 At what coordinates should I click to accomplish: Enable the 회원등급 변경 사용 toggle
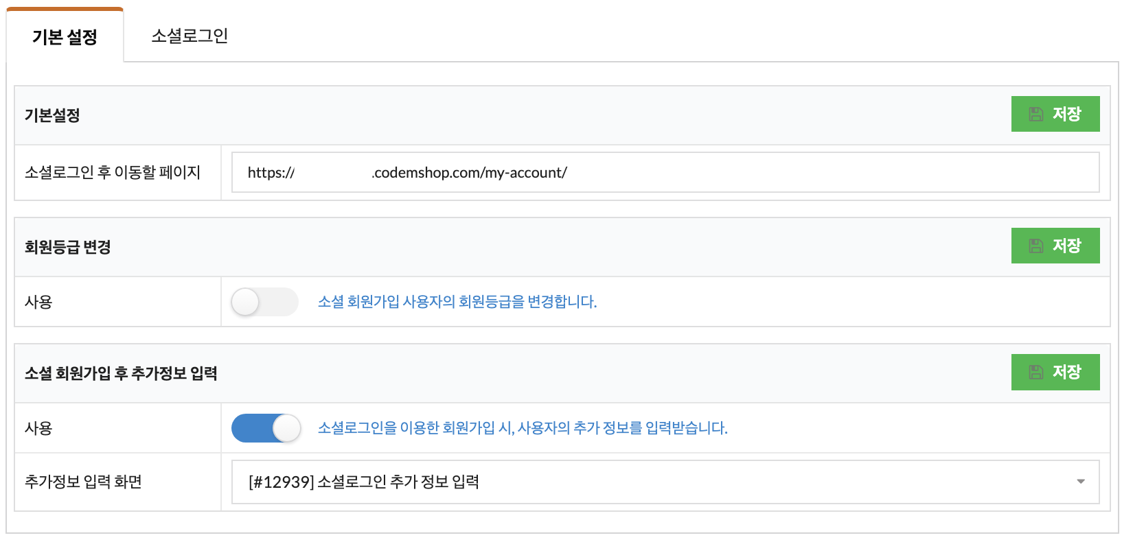[x=264, y=302]
